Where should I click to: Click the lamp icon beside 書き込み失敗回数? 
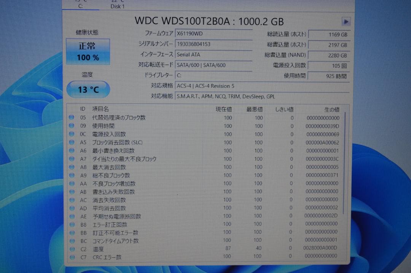click(72, 192)
